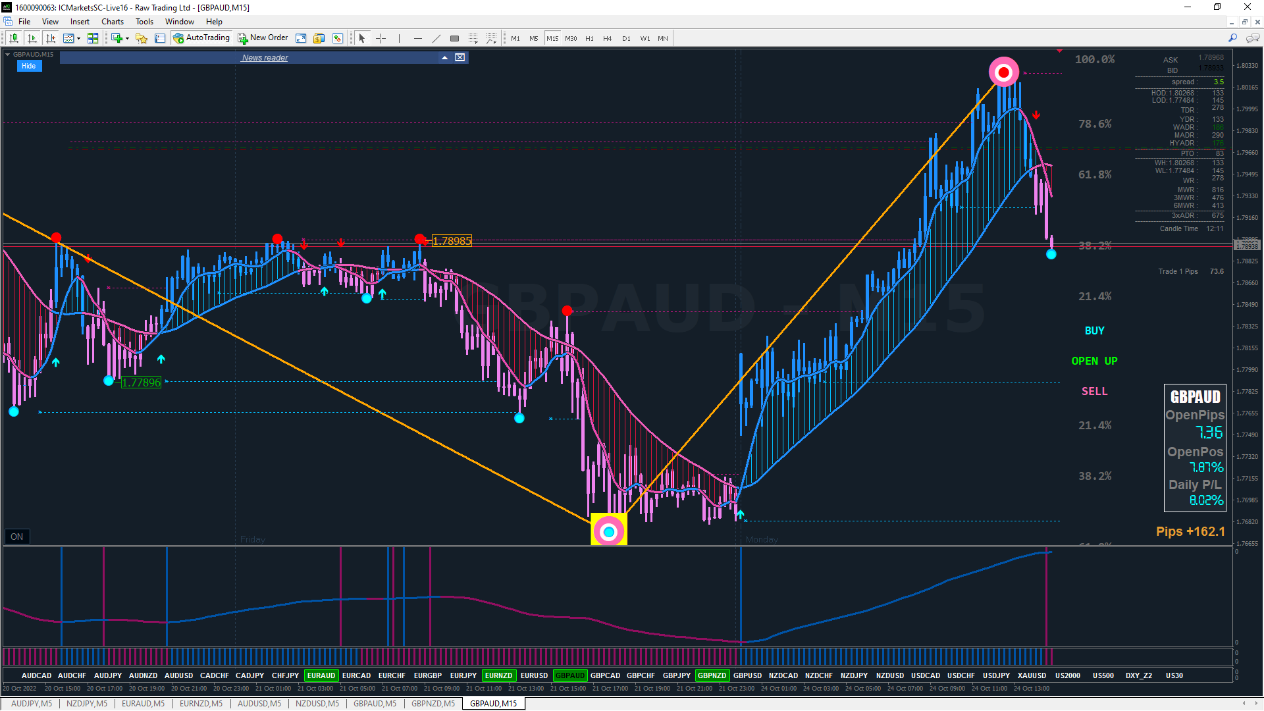Open the Charts menu
1264x711 pixels.
click(x=112, y=22)
